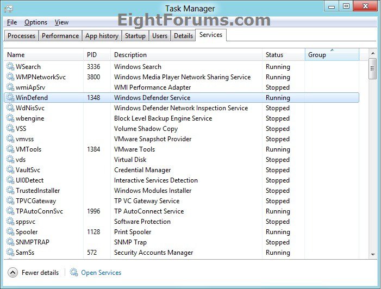381x289 pixels.
Task: Click the gear icon next to VMTools
Action: click(x=10, y=149)
